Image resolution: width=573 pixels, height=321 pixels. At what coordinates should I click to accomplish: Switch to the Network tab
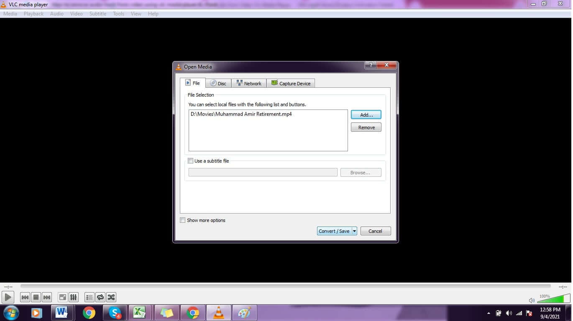tap(249, 83)
